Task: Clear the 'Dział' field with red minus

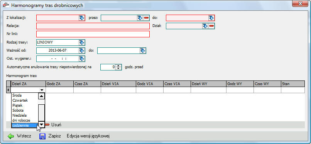Action: tap(211, 26)
